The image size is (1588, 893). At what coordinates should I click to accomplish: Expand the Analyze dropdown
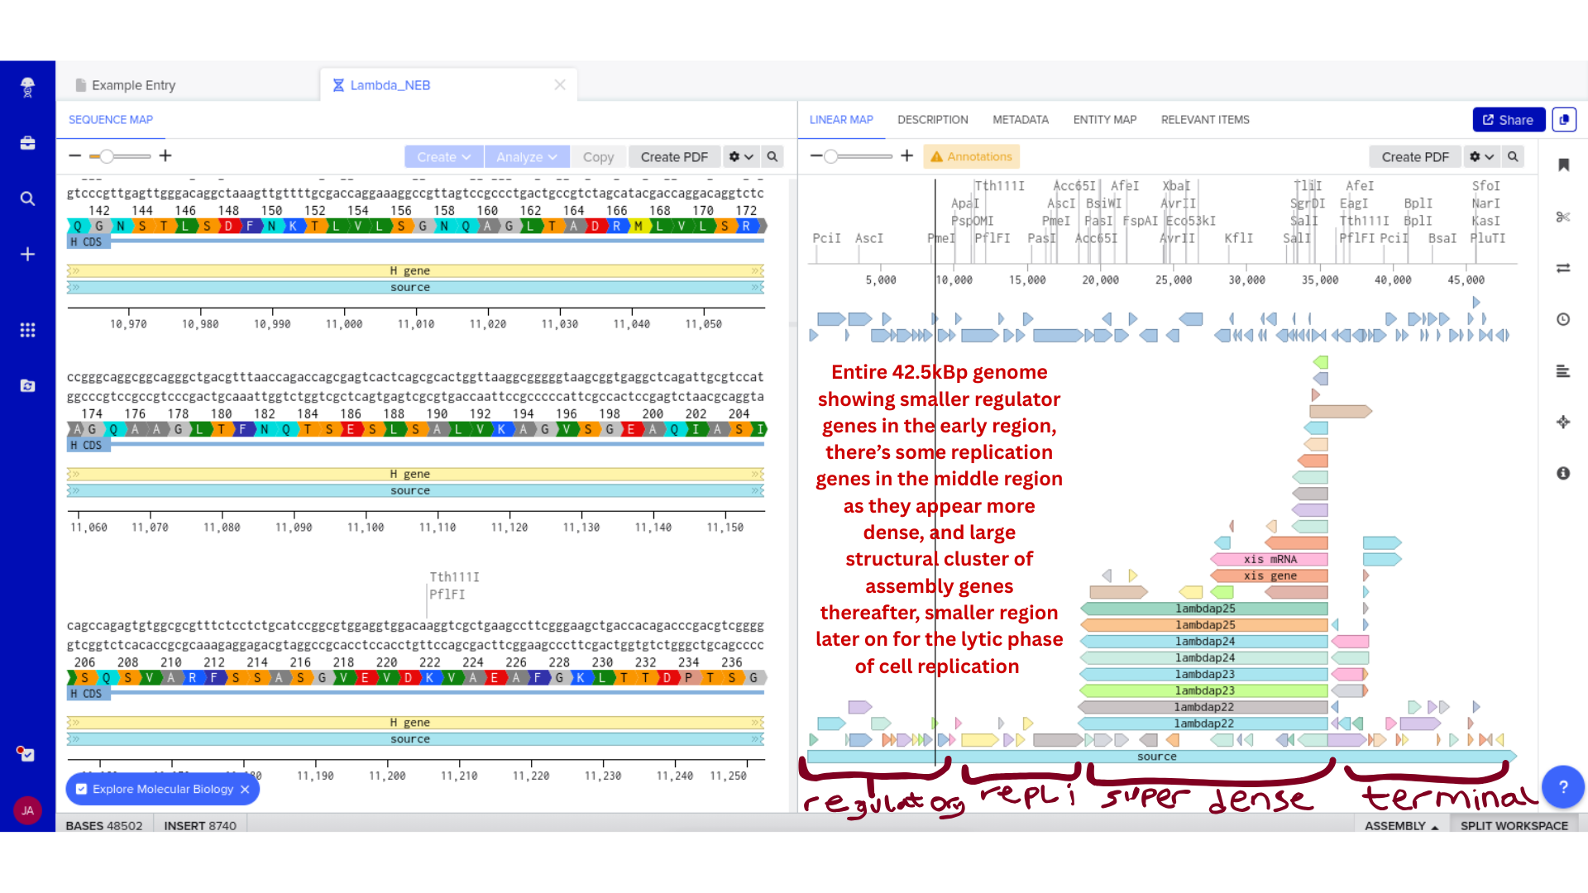526,156
